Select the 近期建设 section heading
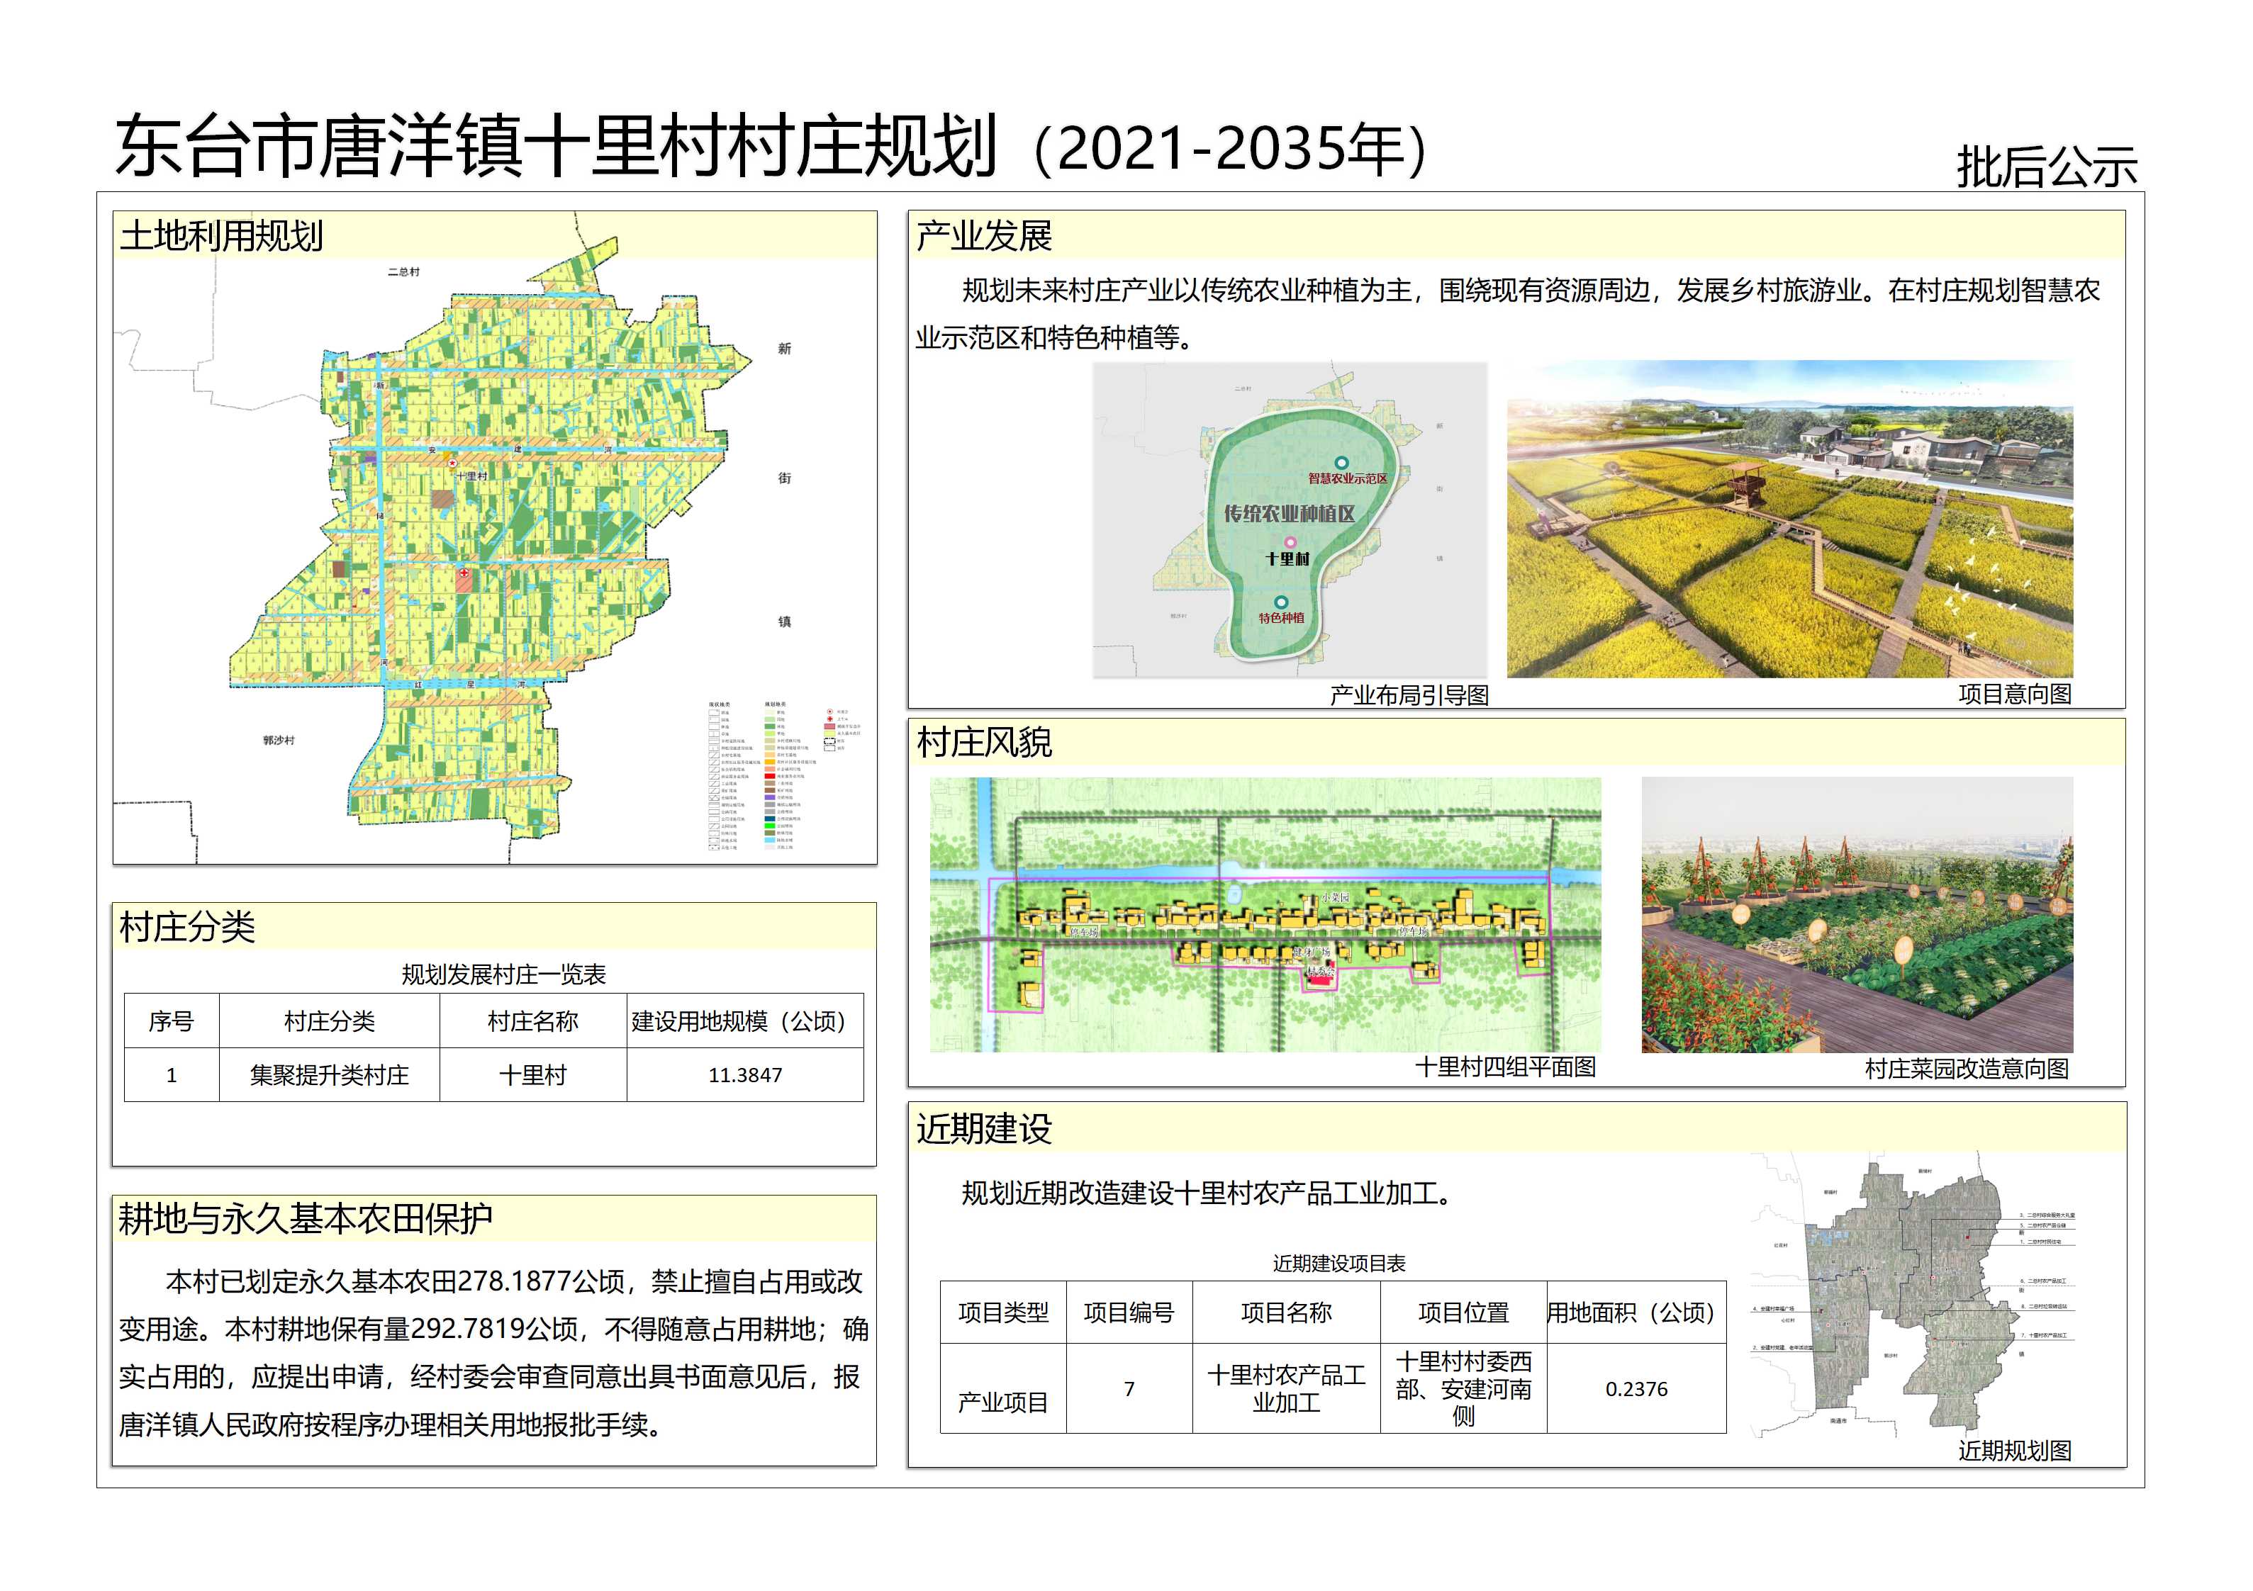This screenshot has height=1591, width=2253. (x=983, y=1129)
